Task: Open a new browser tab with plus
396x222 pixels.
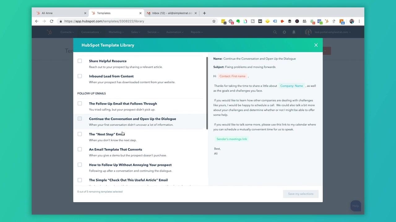Action: coord(204,13)
